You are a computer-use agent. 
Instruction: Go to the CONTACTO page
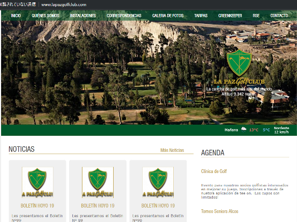pyautogui.click(x=279, y=16)
